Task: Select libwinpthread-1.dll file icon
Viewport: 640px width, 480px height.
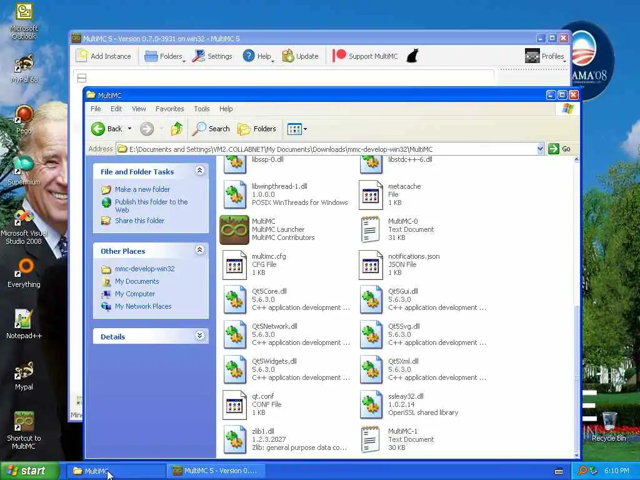Action: click(235, 195)
